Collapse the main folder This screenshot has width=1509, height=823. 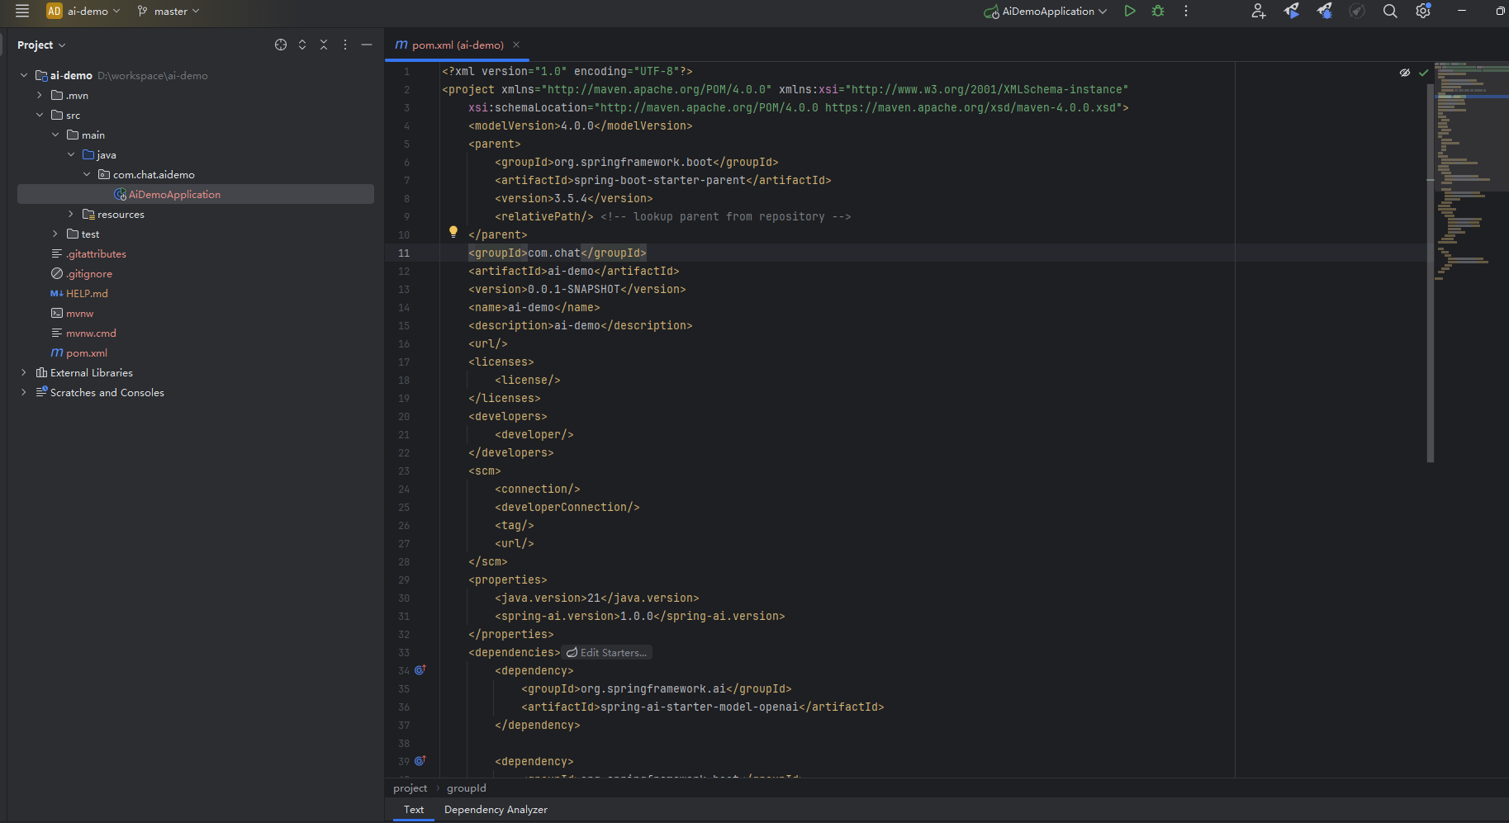[x=55, y=135]
